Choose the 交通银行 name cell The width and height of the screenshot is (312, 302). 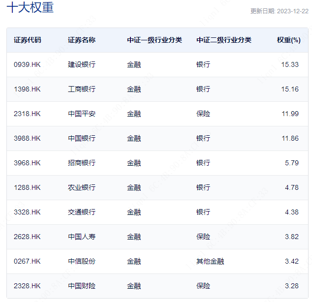(82, 212)
